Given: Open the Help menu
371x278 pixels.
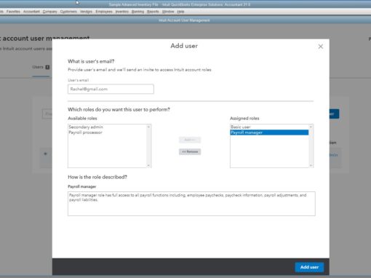Looking at the screenshot, I should pos(180,12).
